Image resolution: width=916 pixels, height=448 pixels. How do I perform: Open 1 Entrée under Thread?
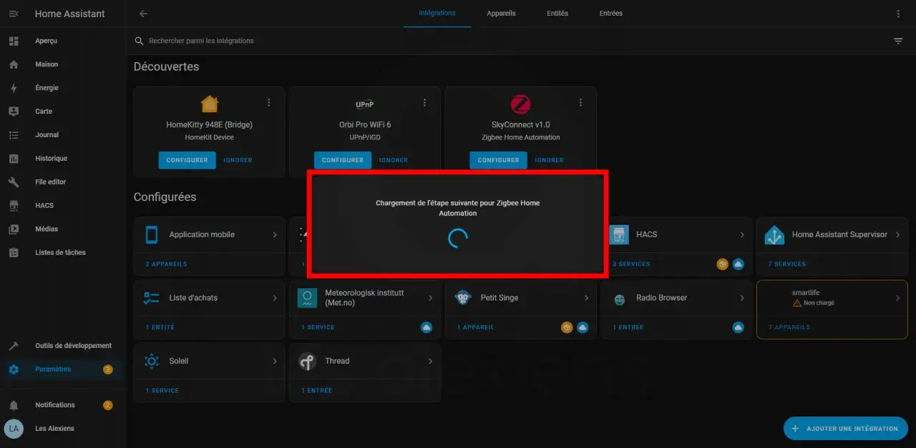click(317, 391)
